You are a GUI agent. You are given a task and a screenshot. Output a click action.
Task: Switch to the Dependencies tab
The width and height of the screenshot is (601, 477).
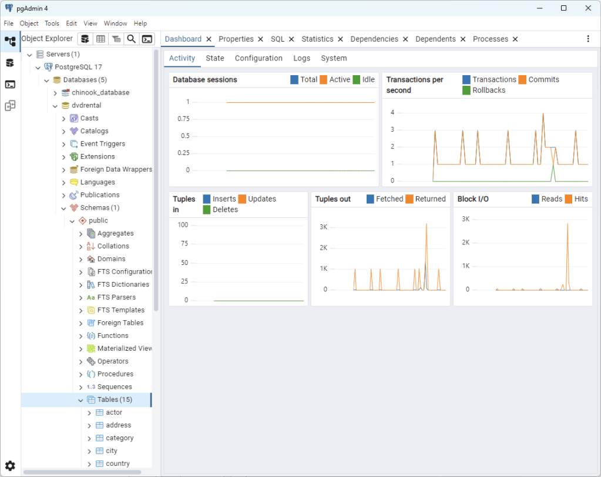pos(374,39)
